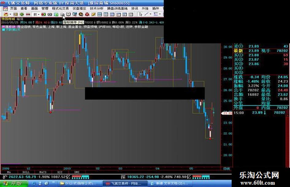Image resolution: width=290 pixels, height=187 pixels.
Task: Click the yellow pencil note icon
Action: point(93,14)
